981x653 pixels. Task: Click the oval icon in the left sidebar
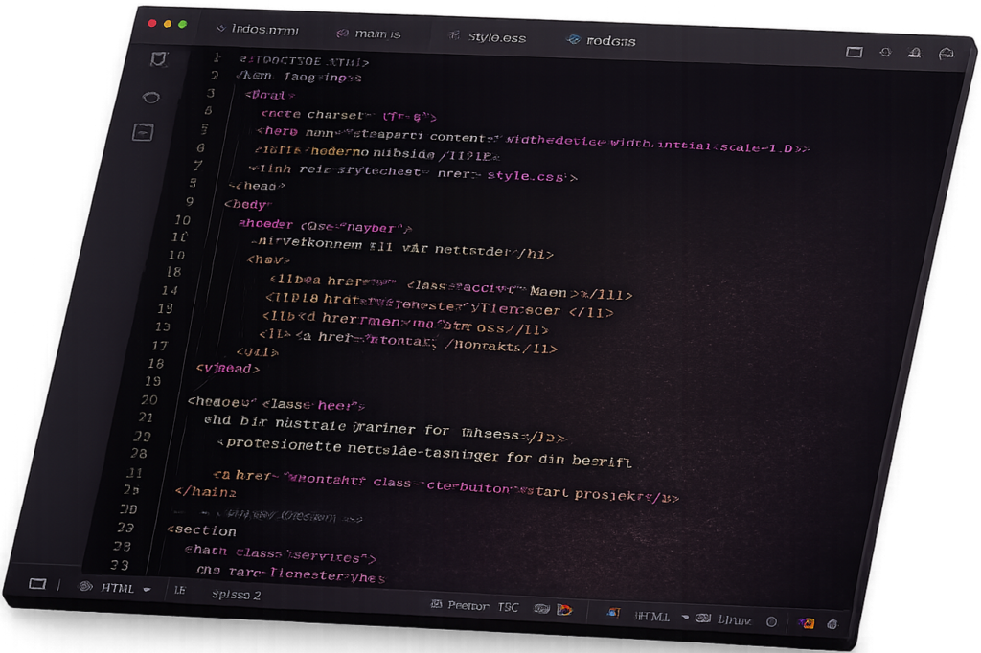coord(150,97)
